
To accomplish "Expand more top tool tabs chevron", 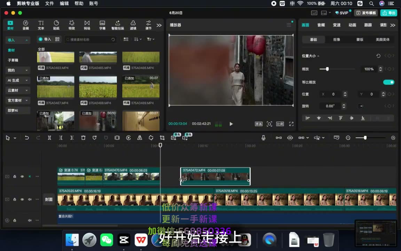I will coord(159,25).
